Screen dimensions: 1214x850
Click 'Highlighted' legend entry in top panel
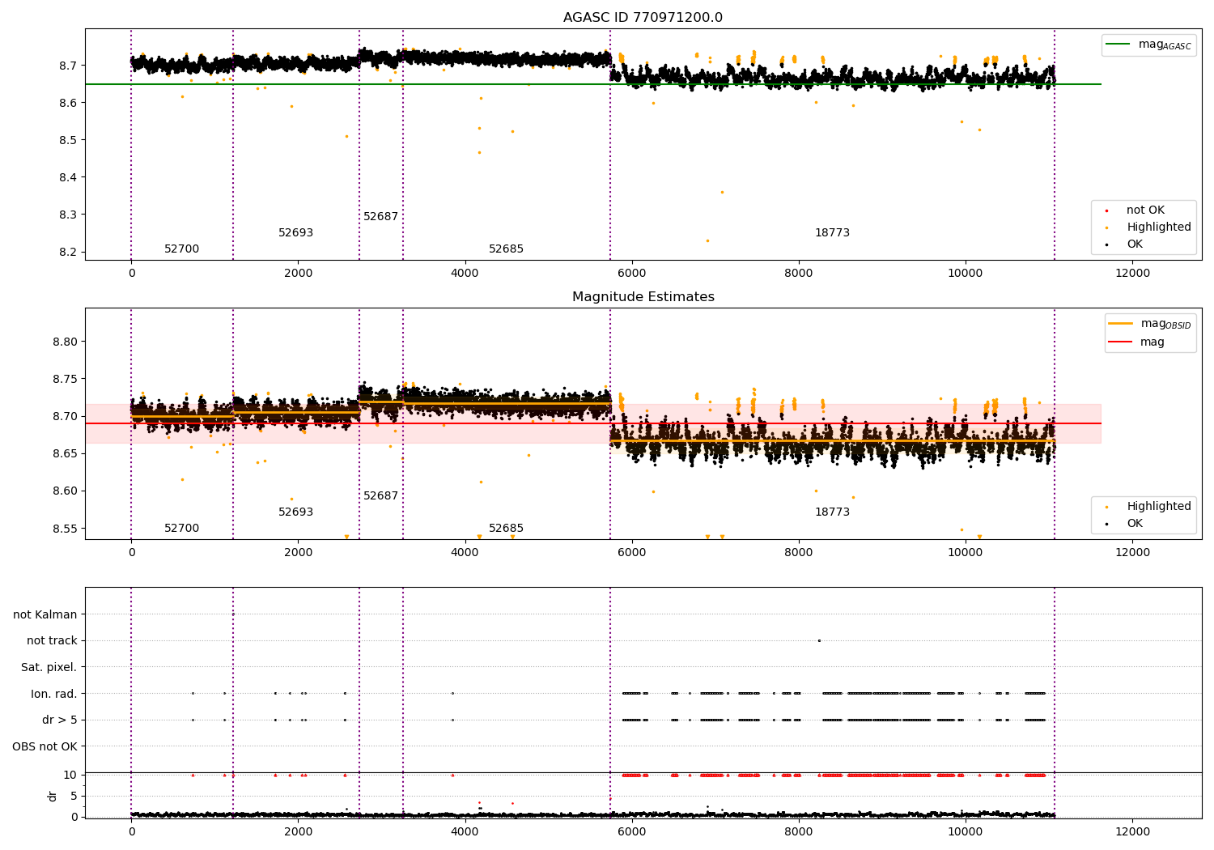[x=1148, y=227]
